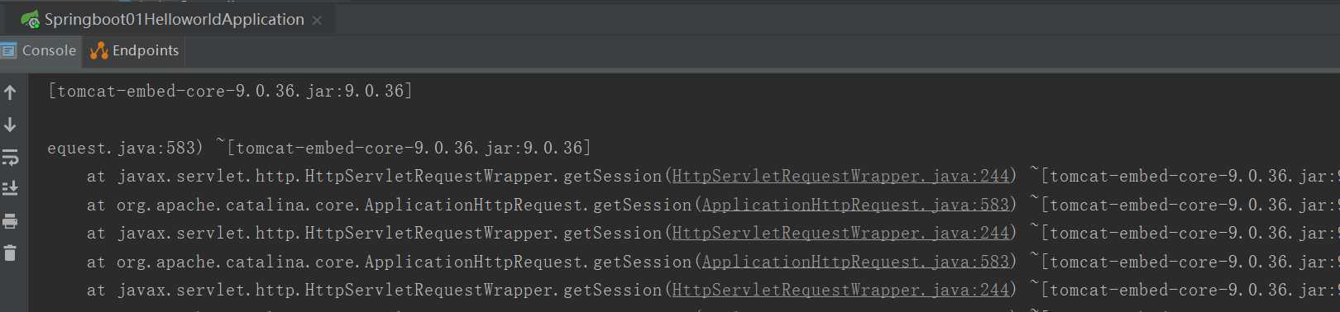Open the last HttpServletRequestWrapper.java:244 link
This screenshot has height=312, width=1340.
[840, 290]
